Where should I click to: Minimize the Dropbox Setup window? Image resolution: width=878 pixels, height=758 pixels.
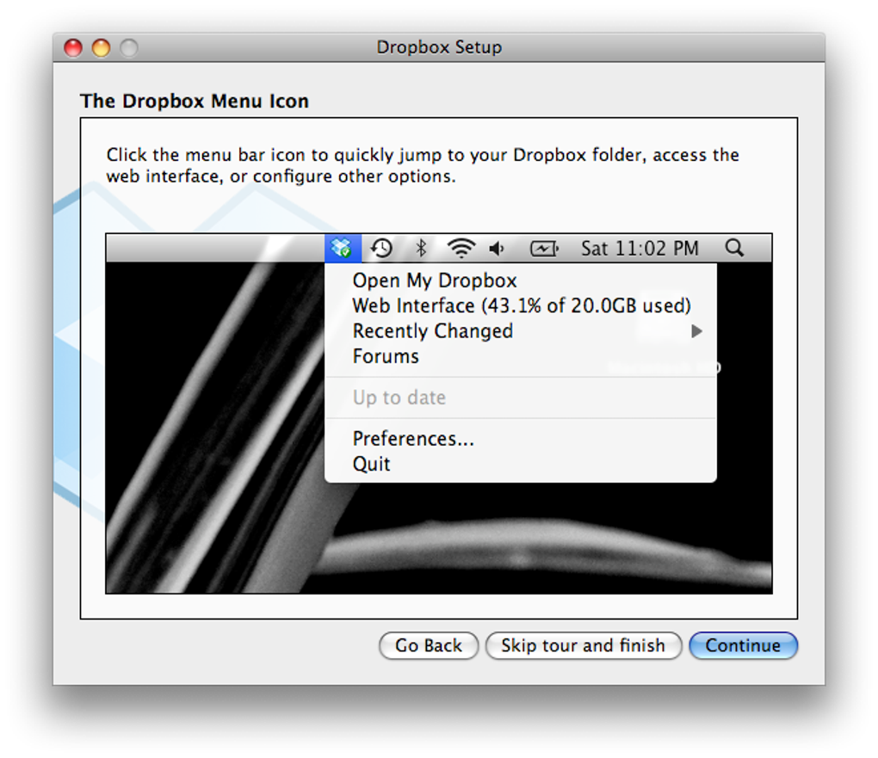pos(102,47)
